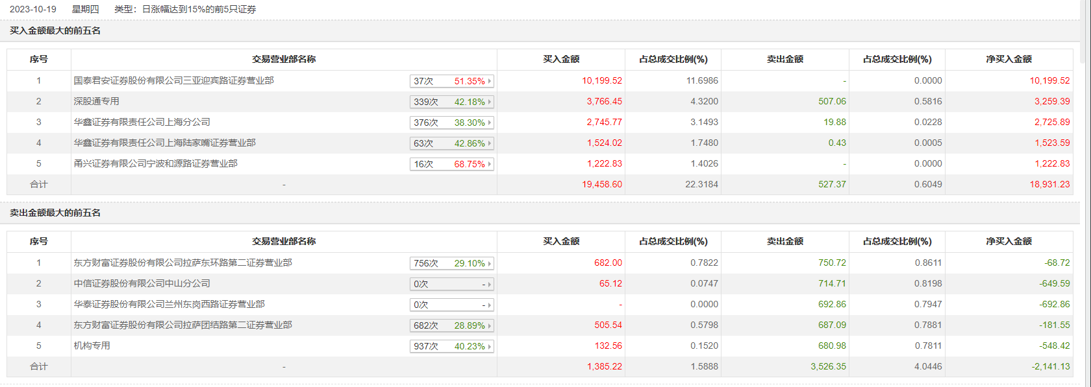Expand the 937次 40.23% dropdown
Viewport: 1091px width, 387px height.
pos(452,346)
